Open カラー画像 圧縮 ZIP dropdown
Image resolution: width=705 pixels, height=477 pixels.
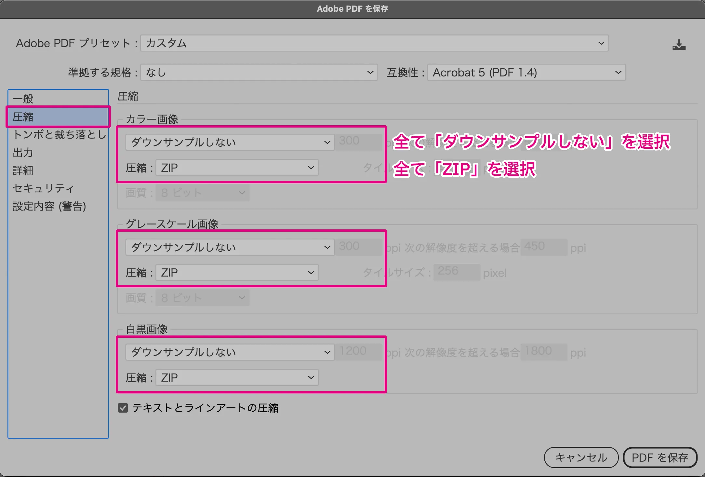pyautogui.click(x=237, y=168)
